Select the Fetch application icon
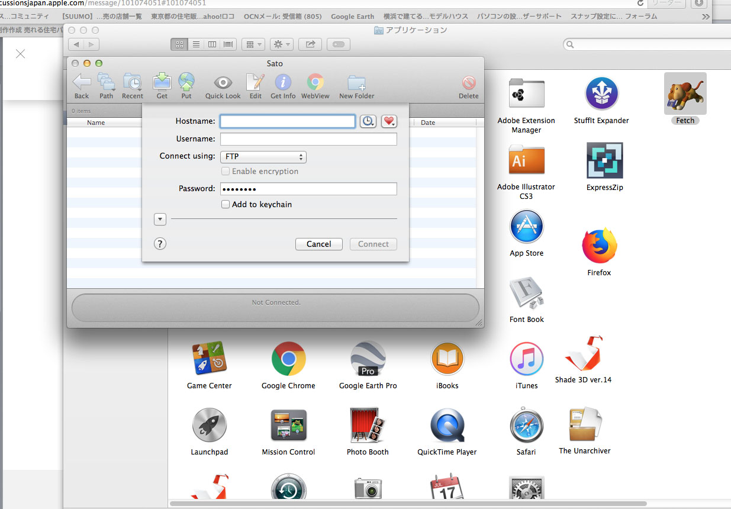 pos(685,94)
